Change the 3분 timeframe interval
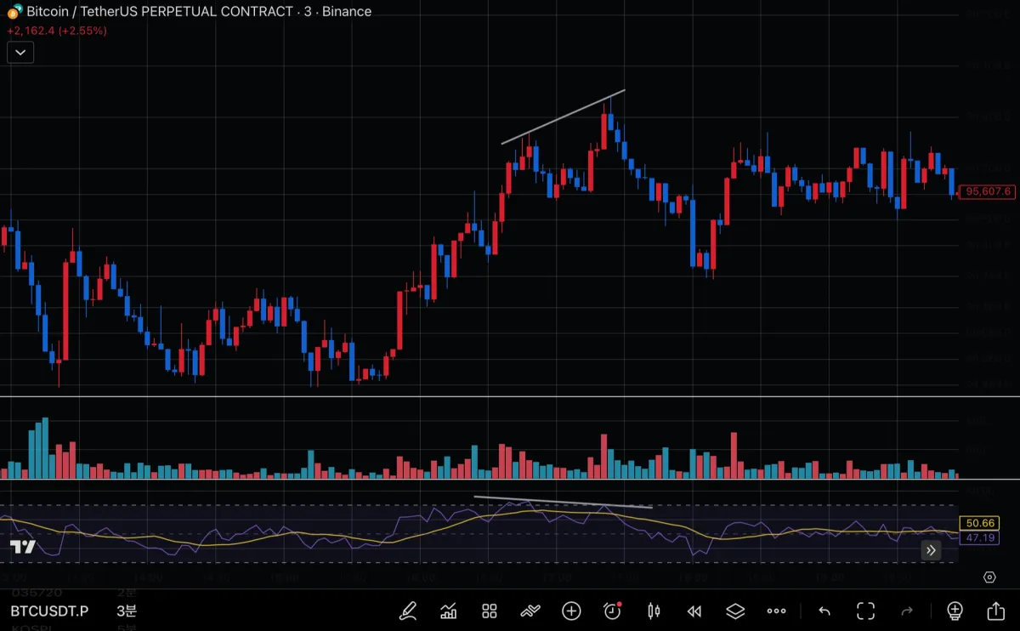Viewport: 1020px width, 631px height. 126,611
